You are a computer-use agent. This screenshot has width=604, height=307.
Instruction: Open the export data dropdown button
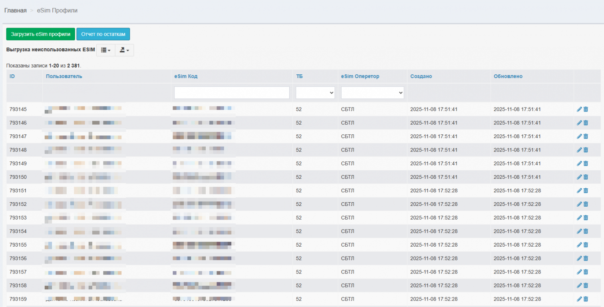[124, 50]
